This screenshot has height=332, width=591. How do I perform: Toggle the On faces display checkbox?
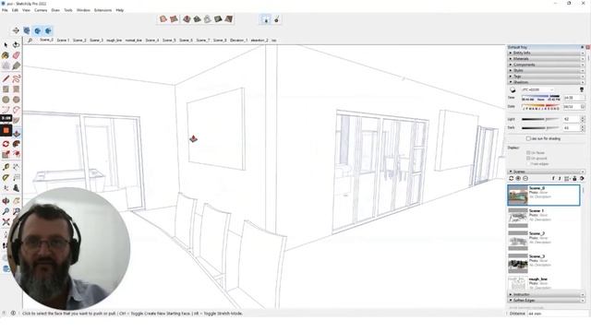coord(528,153)
